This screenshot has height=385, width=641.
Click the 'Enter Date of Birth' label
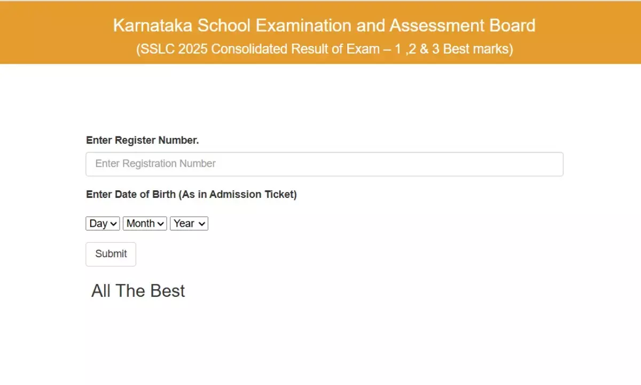[191, 194]
